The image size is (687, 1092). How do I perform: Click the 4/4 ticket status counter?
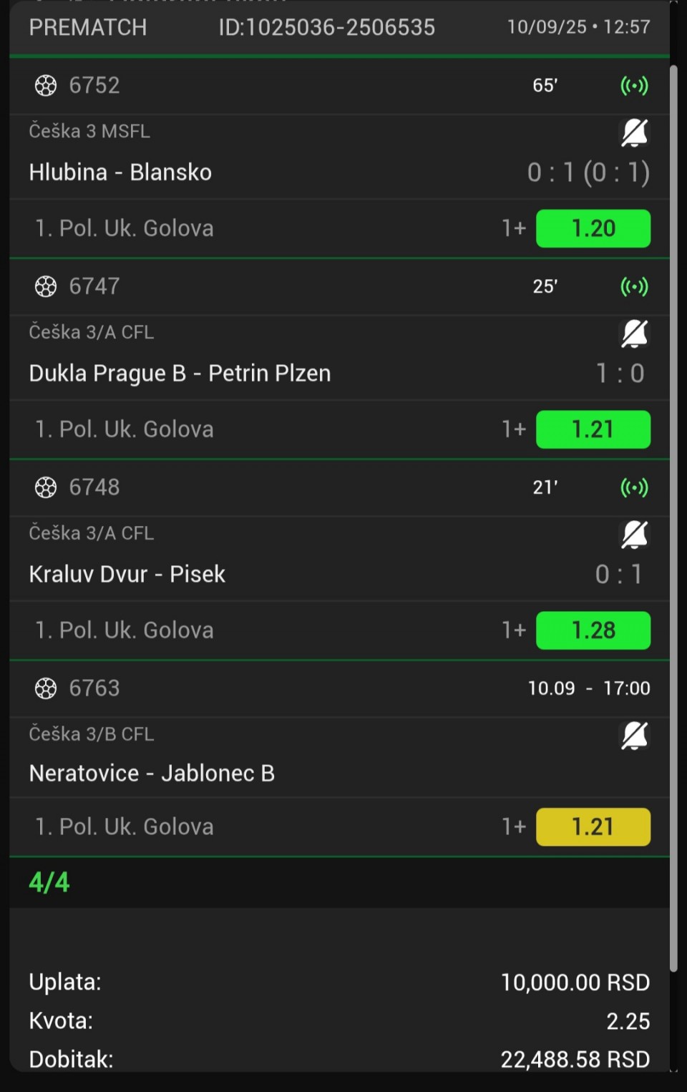pos(49,882)
